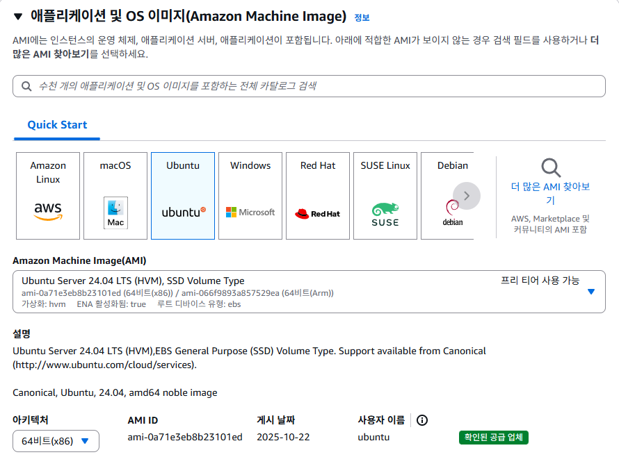Click the Amazon Machine Image(AMI) field label
This screenshot has height=457, width=619.
79,260
